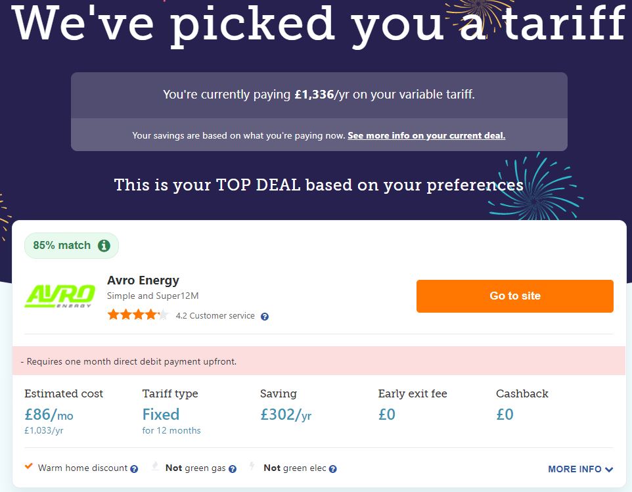Click the grey gas flame icon
The image size is (632, 492).
(155, 467)
